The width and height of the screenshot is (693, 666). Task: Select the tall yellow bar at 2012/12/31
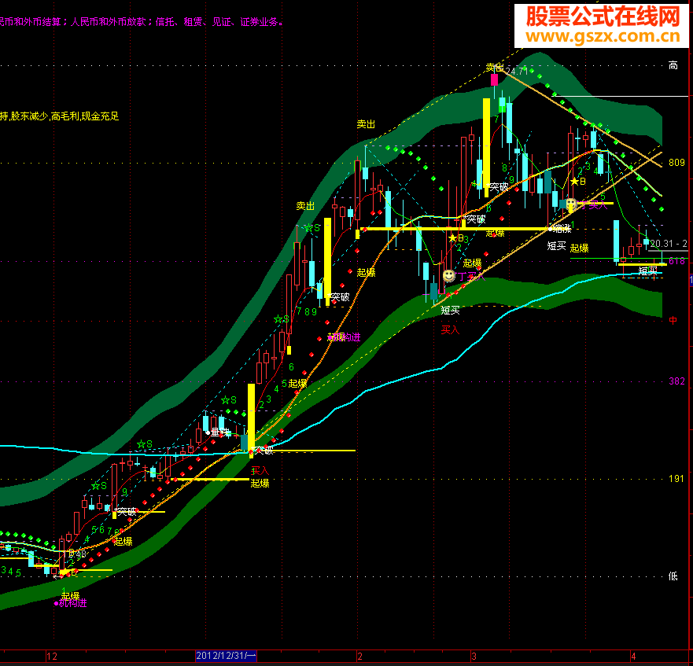point(251,421)
